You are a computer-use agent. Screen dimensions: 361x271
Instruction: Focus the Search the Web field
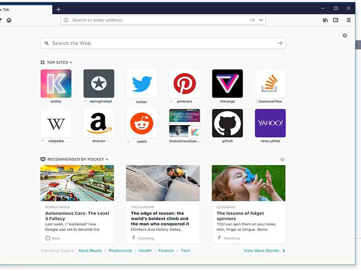click(163, 43)
